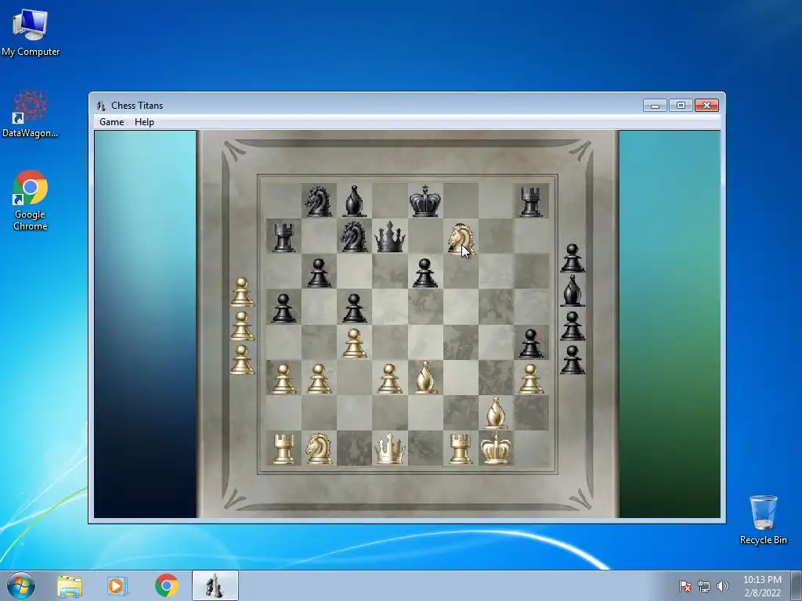Select the white bishop on g2

pyautogui.click(x=495, y=412)
